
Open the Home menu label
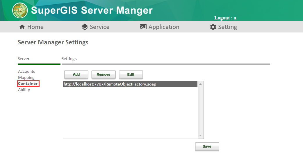[35, 27]
